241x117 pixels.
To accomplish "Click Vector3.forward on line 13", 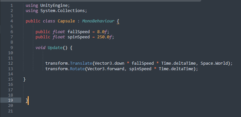I will click(106, 69).
